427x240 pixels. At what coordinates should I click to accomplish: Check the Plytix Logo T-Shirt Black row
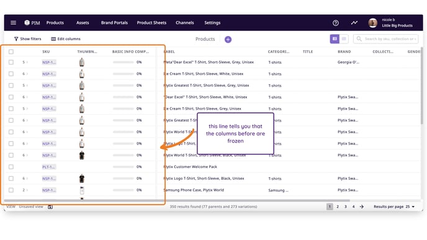[x=11, y=179]
